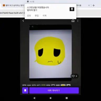Click 대화 계속하기 button
The width and height of the screenshot is (101, 101).
54,90
